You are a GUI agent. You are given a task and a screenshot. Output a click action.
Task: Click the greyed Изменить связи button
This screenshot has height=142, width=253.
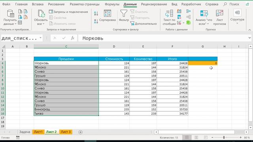tap(62, 24)
